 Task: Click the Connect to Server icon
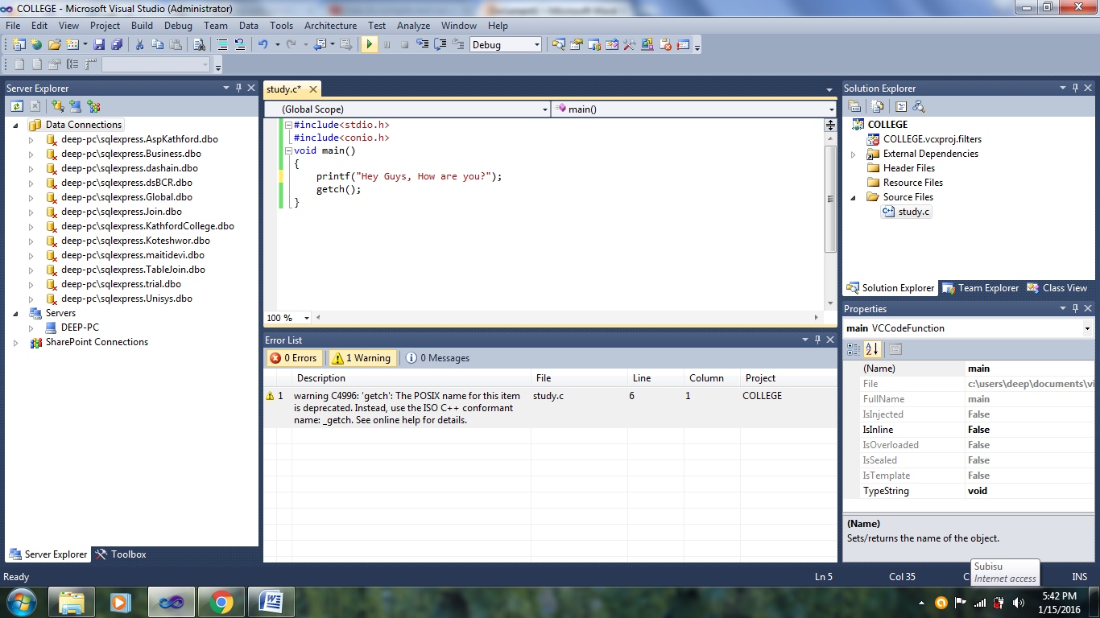click(x=75, y=105)
